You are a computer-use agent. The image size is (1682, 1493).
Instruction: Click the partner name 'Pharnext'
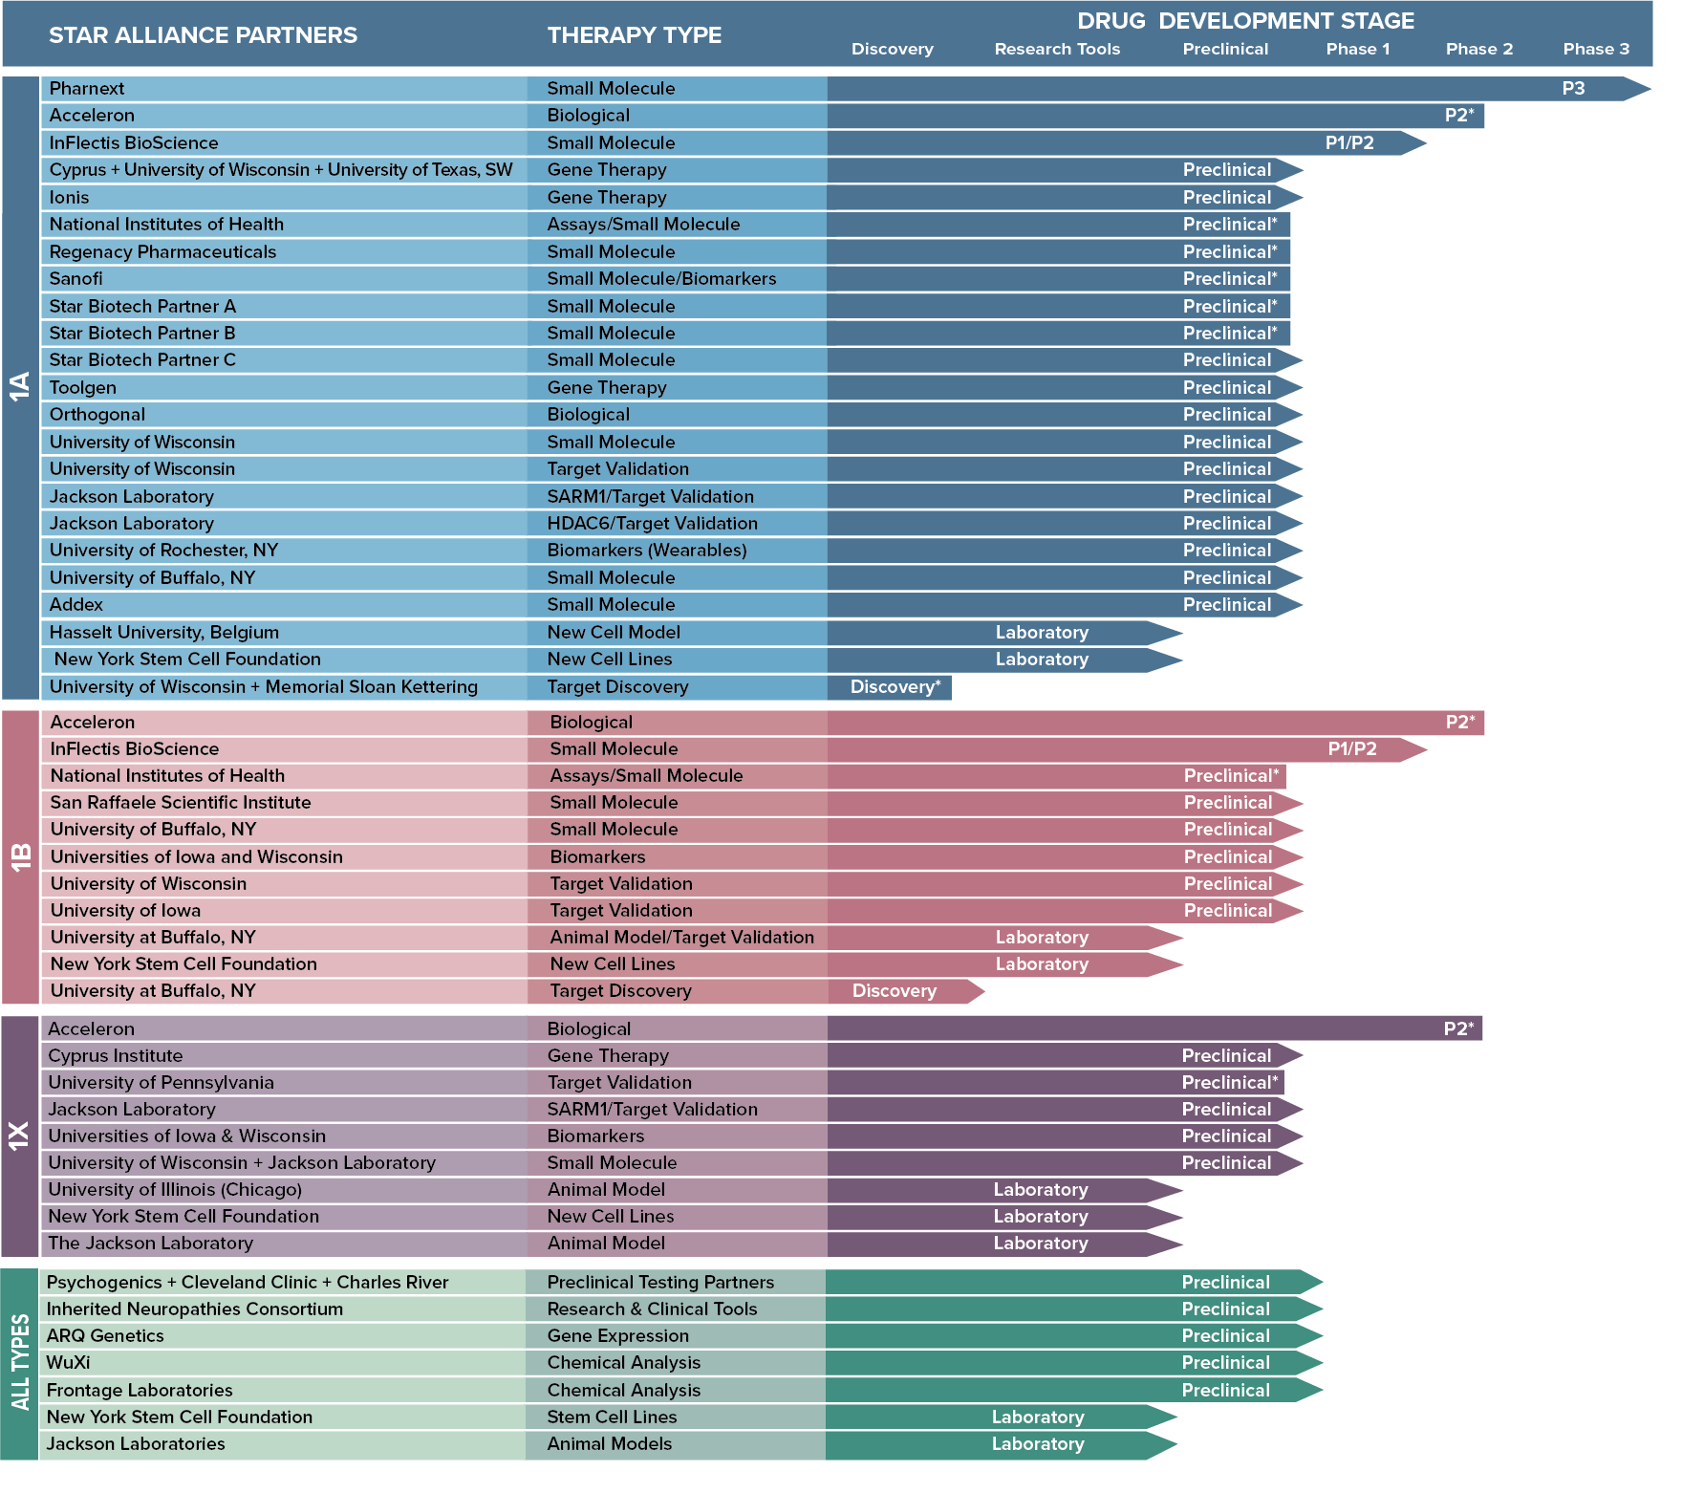pos(87,89)
